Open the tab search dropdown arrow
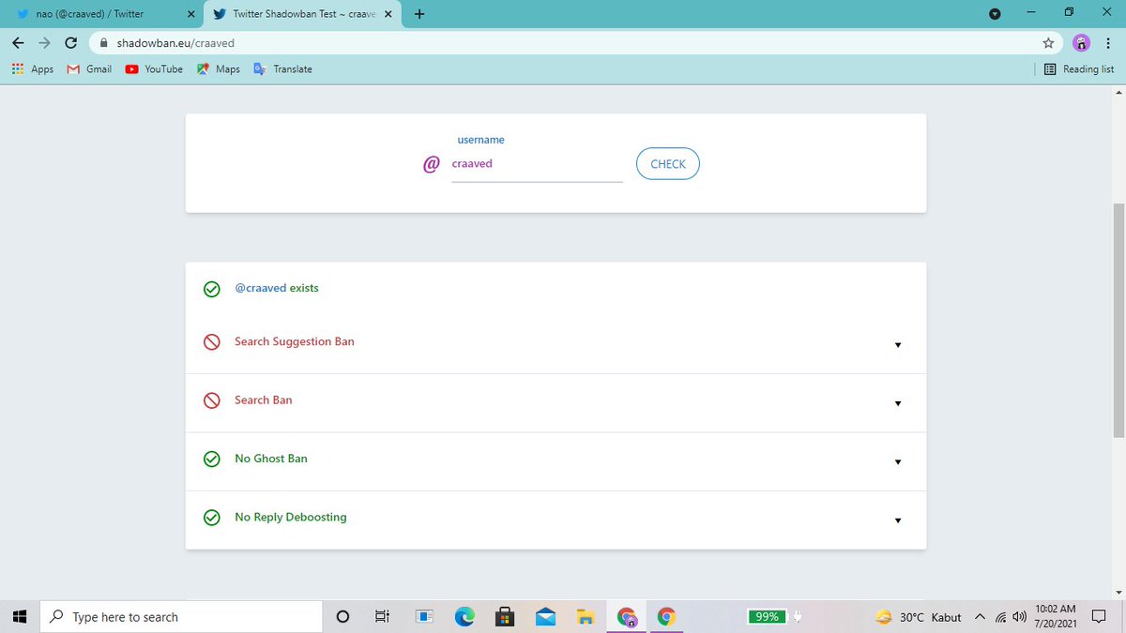The width and height of the screenshot is (1126, 633). (x=996, y=14)
